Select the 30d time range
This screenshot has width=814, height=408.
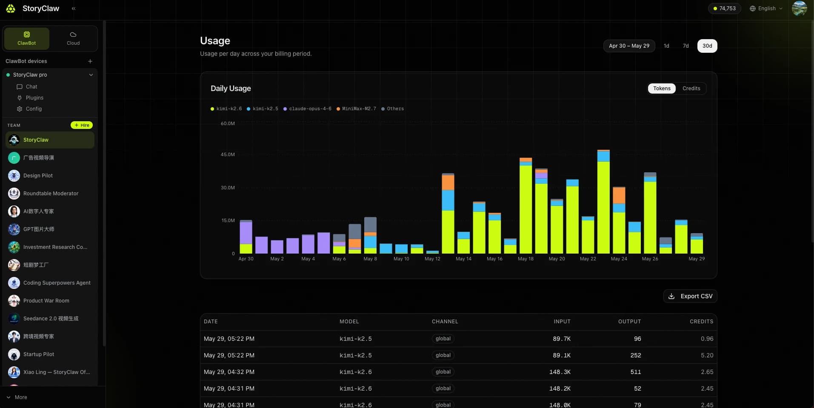point(707,46)
